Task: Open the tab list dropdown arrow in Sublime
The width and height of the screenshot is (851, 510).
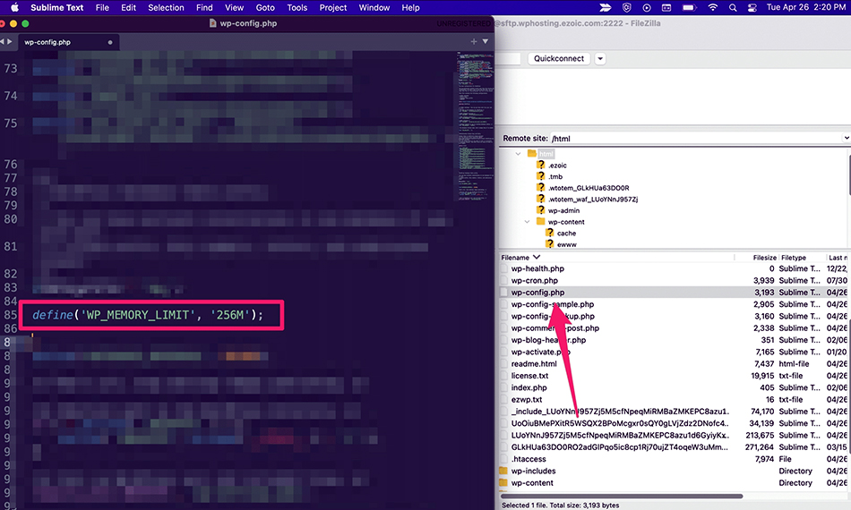Action: [486, 42]
